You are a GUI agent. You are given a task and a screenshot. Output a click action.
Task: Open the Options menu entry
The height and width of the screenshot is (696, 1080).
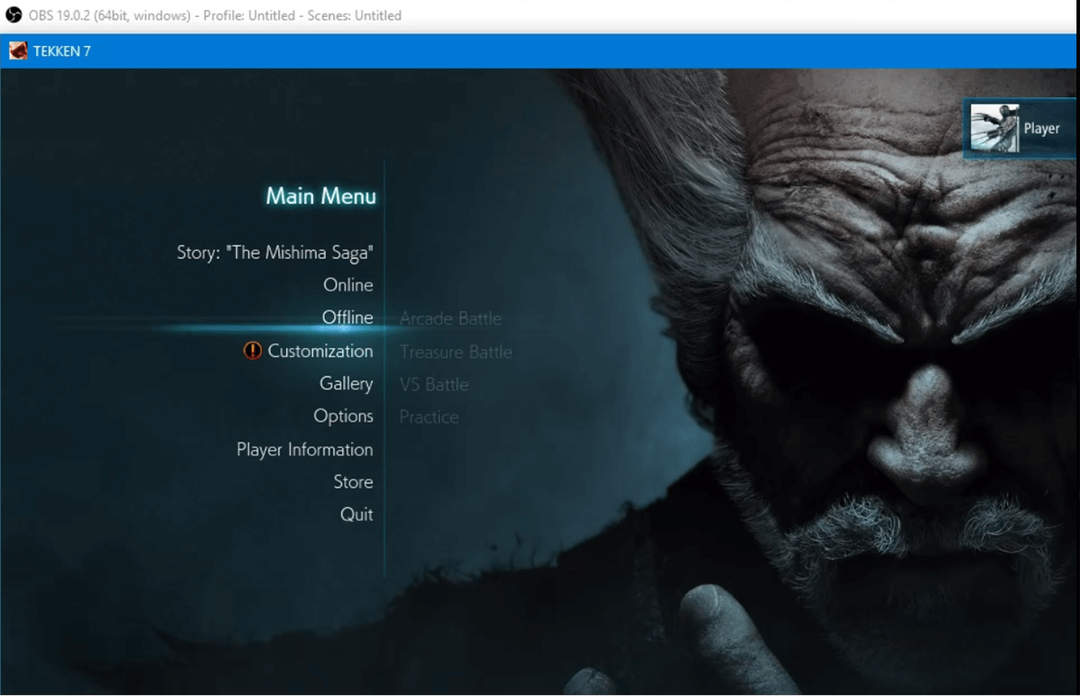click(x=343, y=416)
